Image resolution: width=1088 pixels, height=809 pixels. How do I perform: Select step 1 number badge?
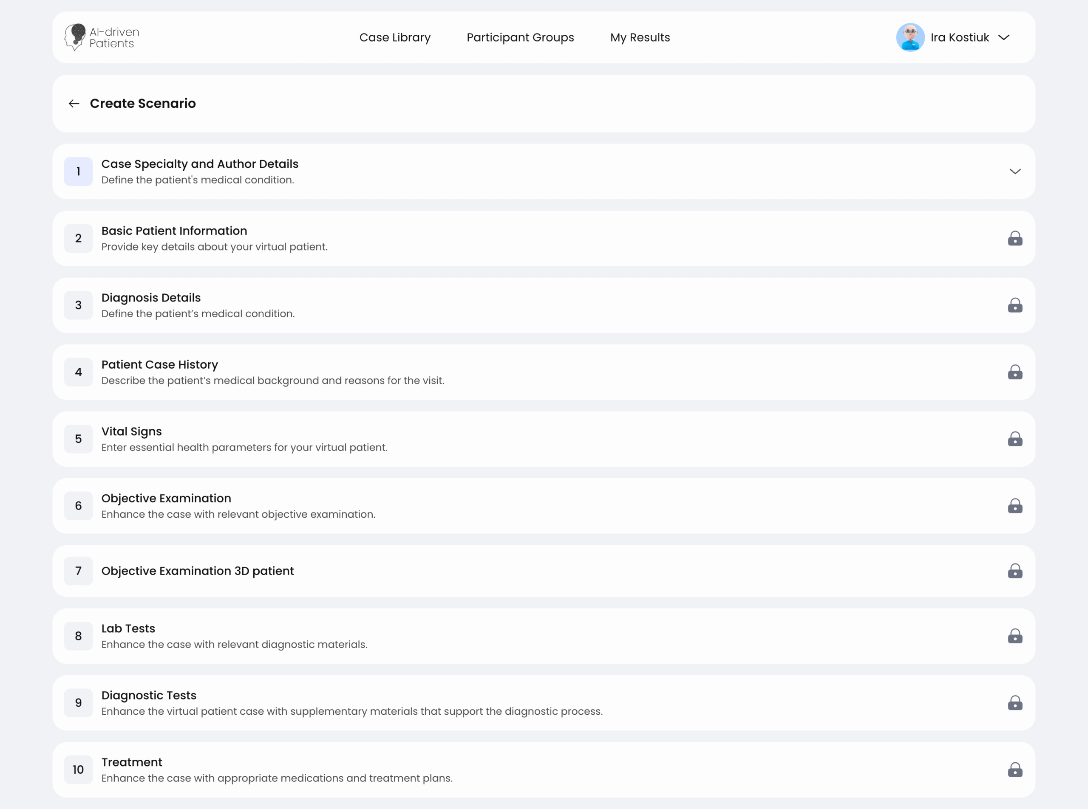click(x=79, y=172)
